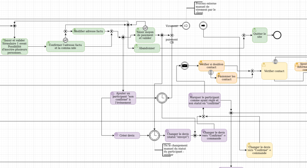307x168 pixels.
Task: Select the Quitter le site task
Action: [x=260, y=35]
